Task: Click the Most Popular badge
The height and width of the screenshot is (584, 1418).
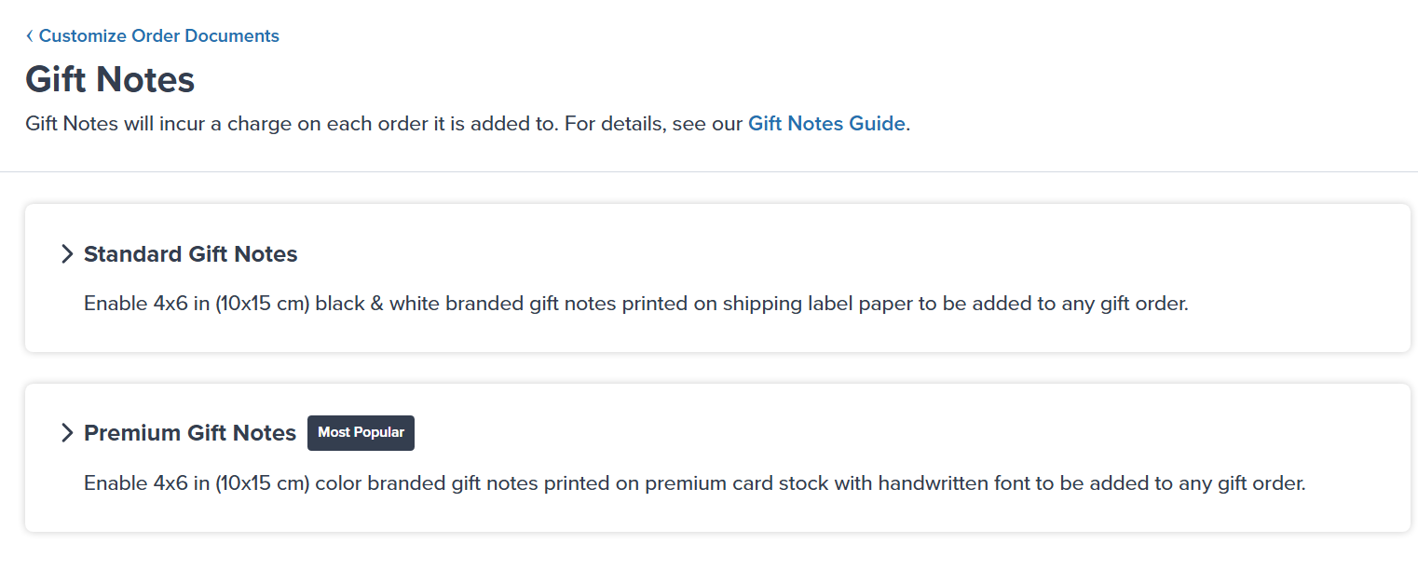Action: point(361,432)
